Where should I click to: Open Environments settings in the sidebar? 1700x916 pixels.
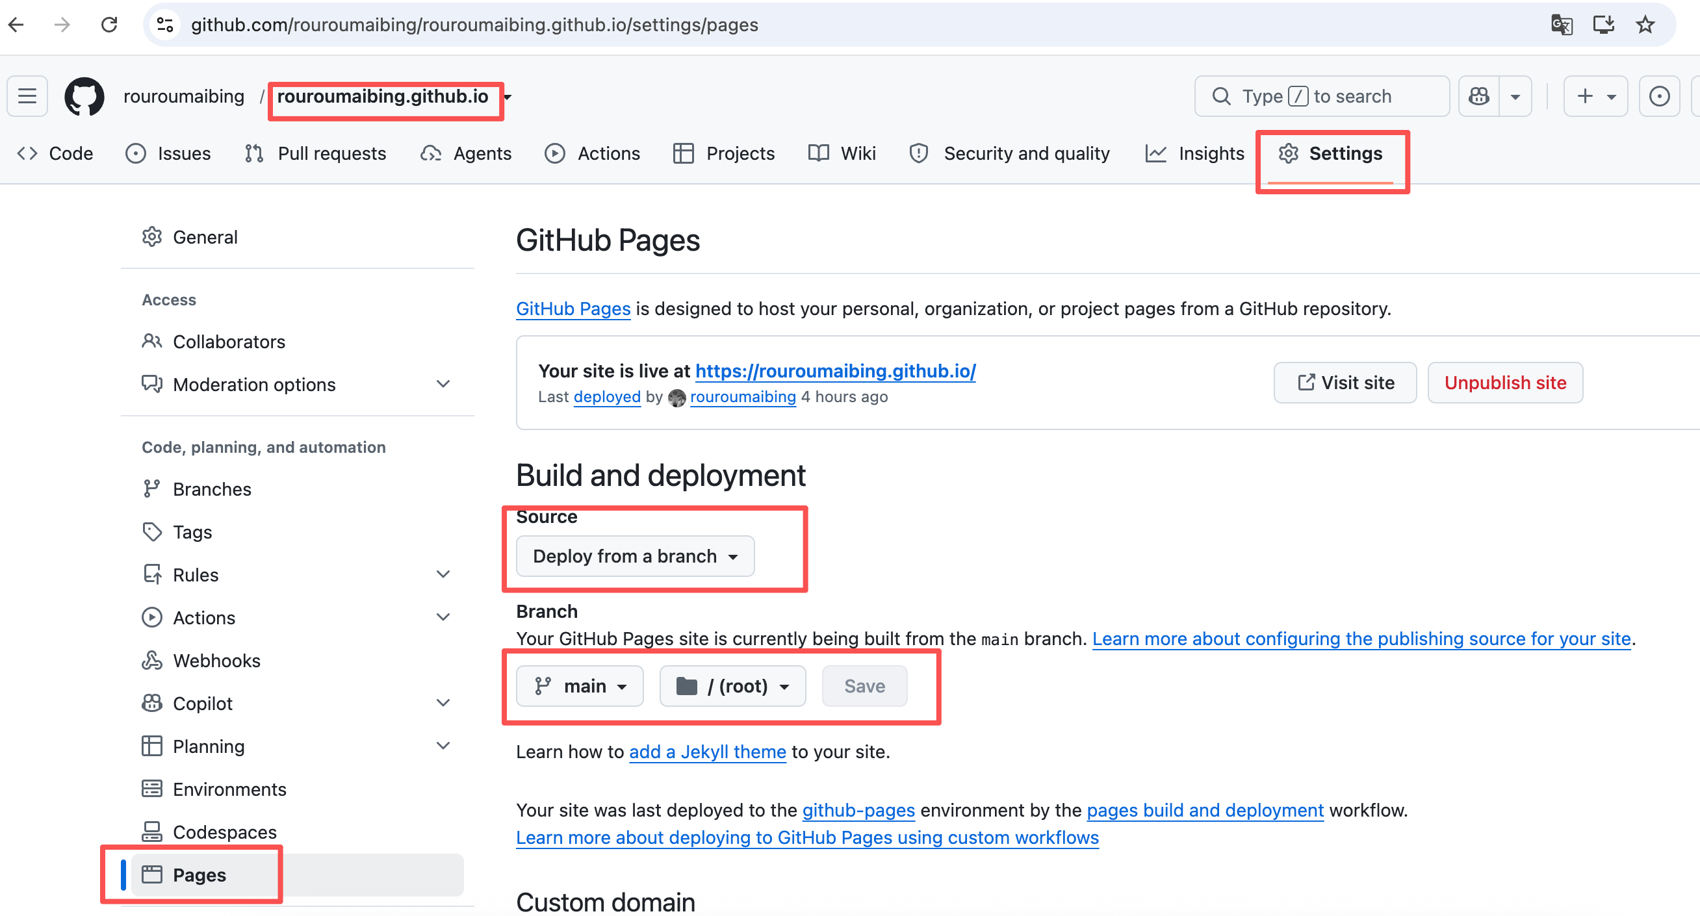coord(297,789)
